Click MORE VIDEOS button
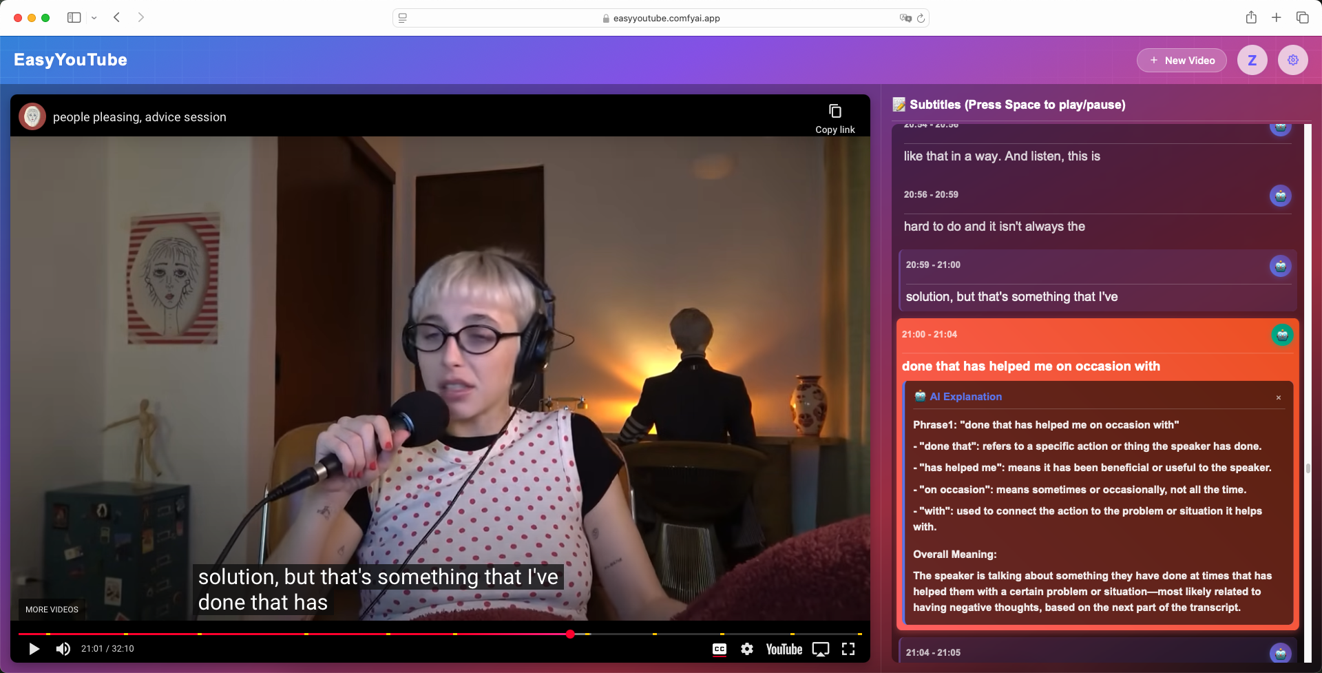The image size is (1322, 673). pyautogui.click(x=52, y=610)
